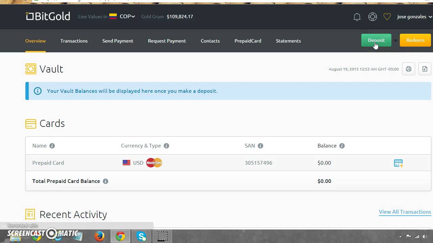Click the Gold Gram price $109,824.17
The image size is (433, 243).
(180, 17)
